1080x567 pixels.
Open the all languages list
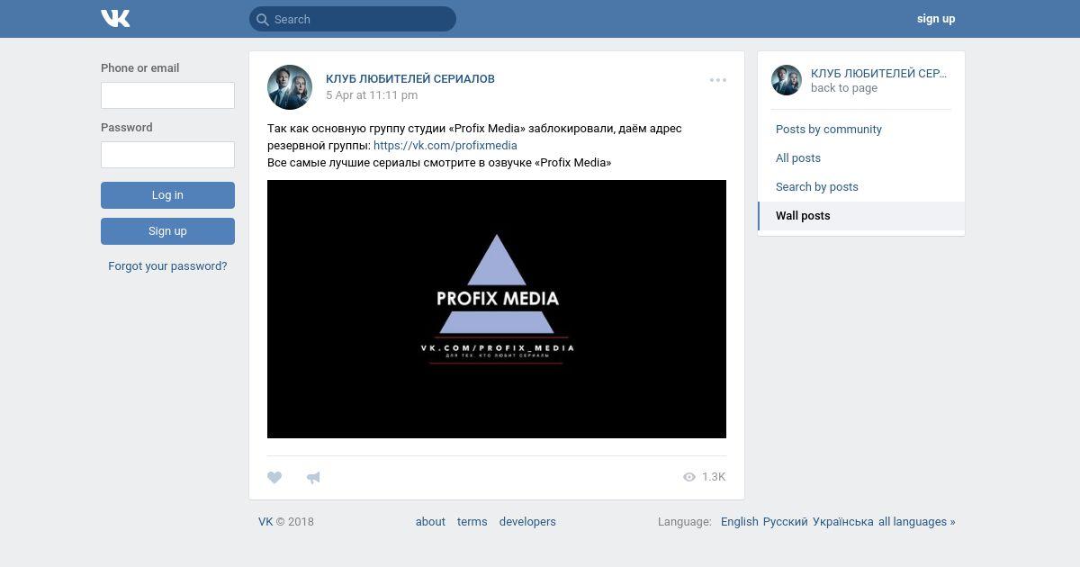click(917, 522)
